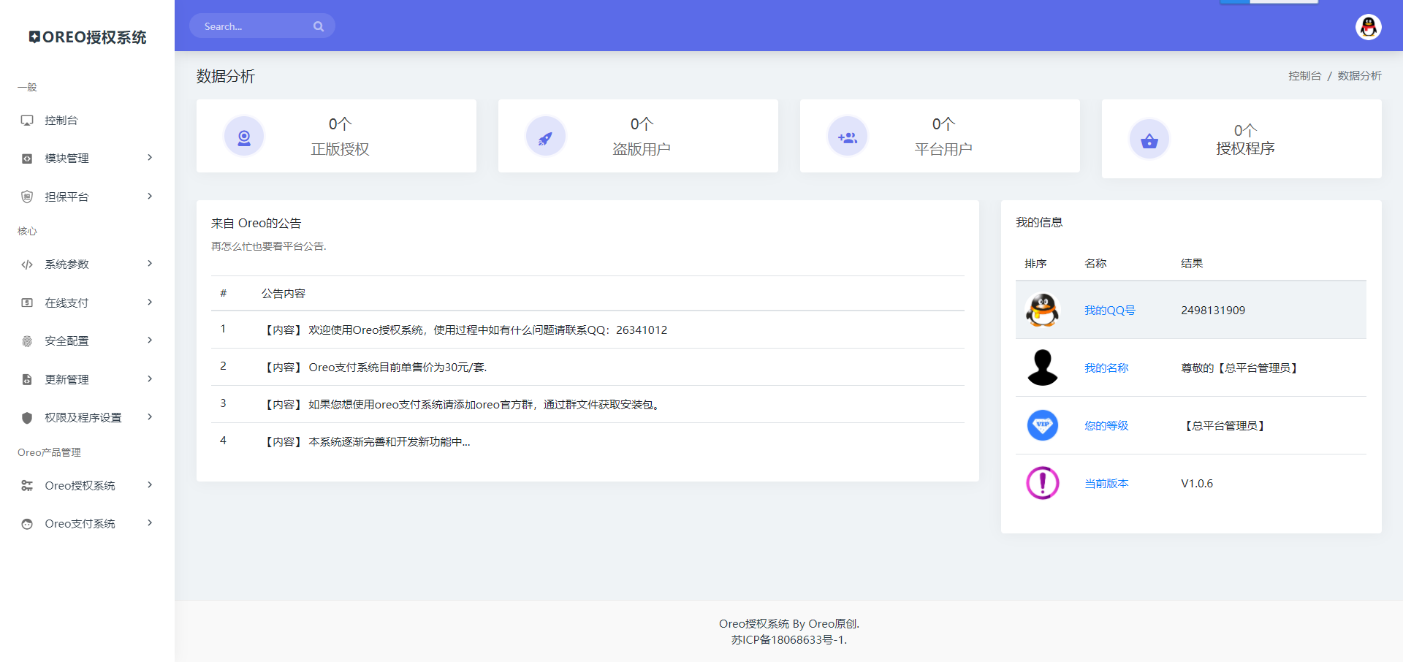1403x662 pixels.
Task: Click the 模块管理 sidebar icon
Action: point(27,159)
